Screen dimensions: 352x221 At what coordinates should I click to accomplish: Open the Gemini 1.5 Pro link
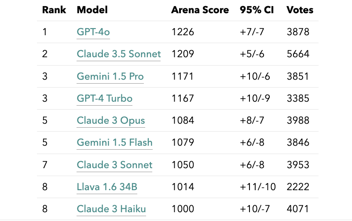click(x=110, y=76)
